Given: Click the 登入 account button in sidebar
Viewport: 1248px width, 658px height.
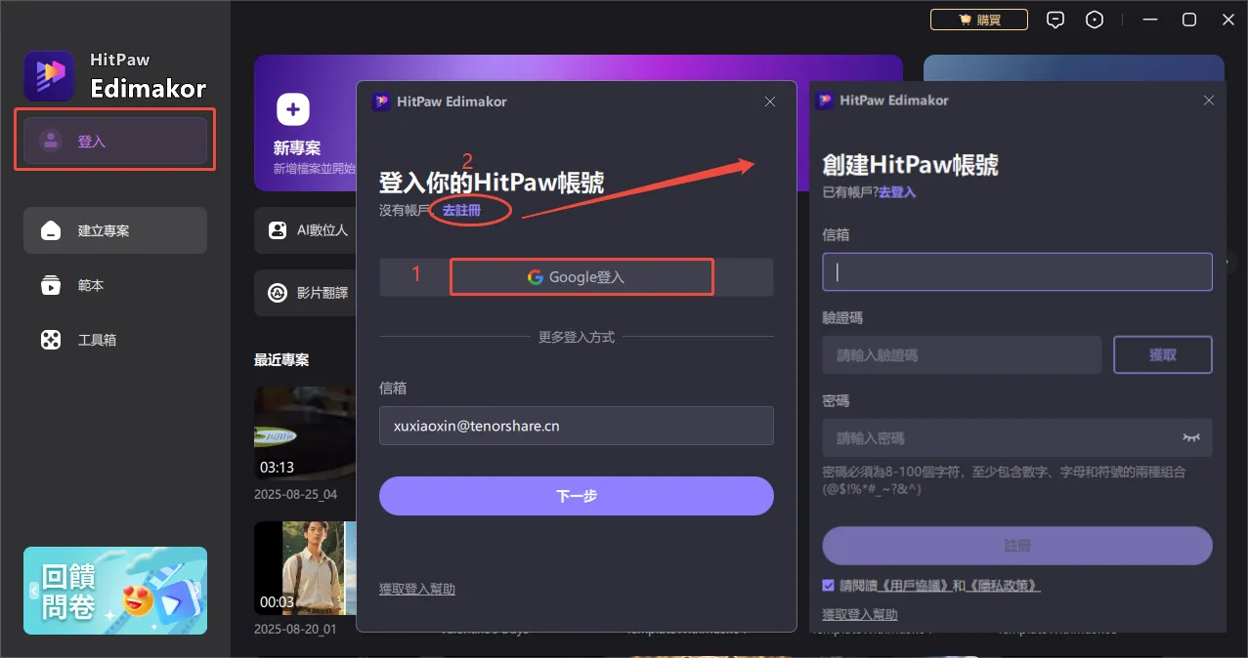Looking at the screenshot, I should coord(115,142).
